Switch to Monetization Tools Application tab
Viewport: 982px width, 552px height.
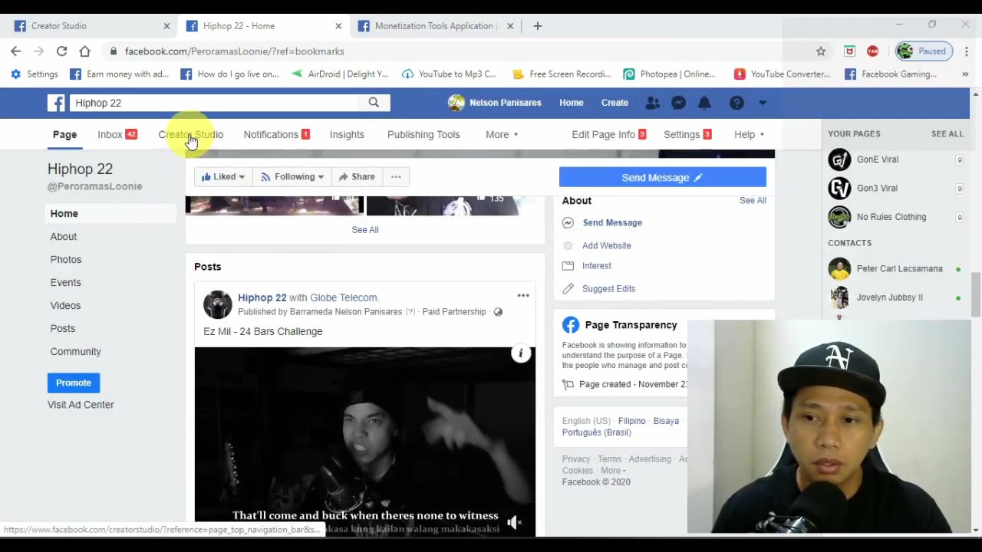434,26
